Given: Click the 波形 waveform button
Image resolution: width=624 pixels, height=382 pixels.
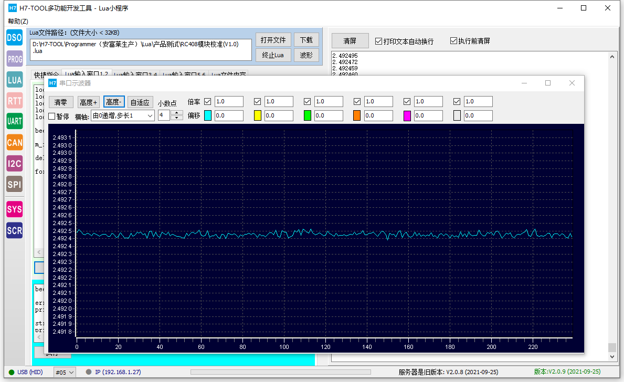Looking at the screenshot, I should click(x=306, y=55).
